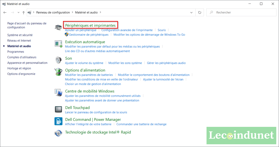Viewport: 279px width, 147px height.
Task: Open Options d'ergonomie in the sidebar
Action: pyautogui.click(x=21, y=74)
